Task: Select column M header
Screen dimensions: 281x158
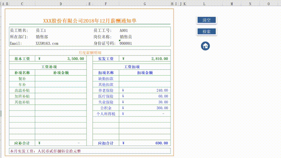Action: (x=232, y=4)
